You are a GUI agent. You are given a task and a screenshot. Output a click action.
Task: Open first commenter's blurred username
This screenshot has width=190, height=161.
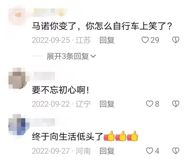click(x=50, y=12)
